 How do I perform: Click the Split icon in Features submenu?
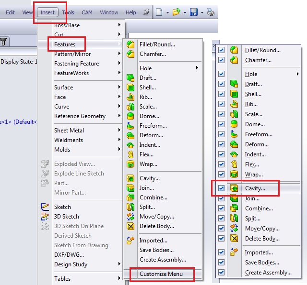point(130,207)
